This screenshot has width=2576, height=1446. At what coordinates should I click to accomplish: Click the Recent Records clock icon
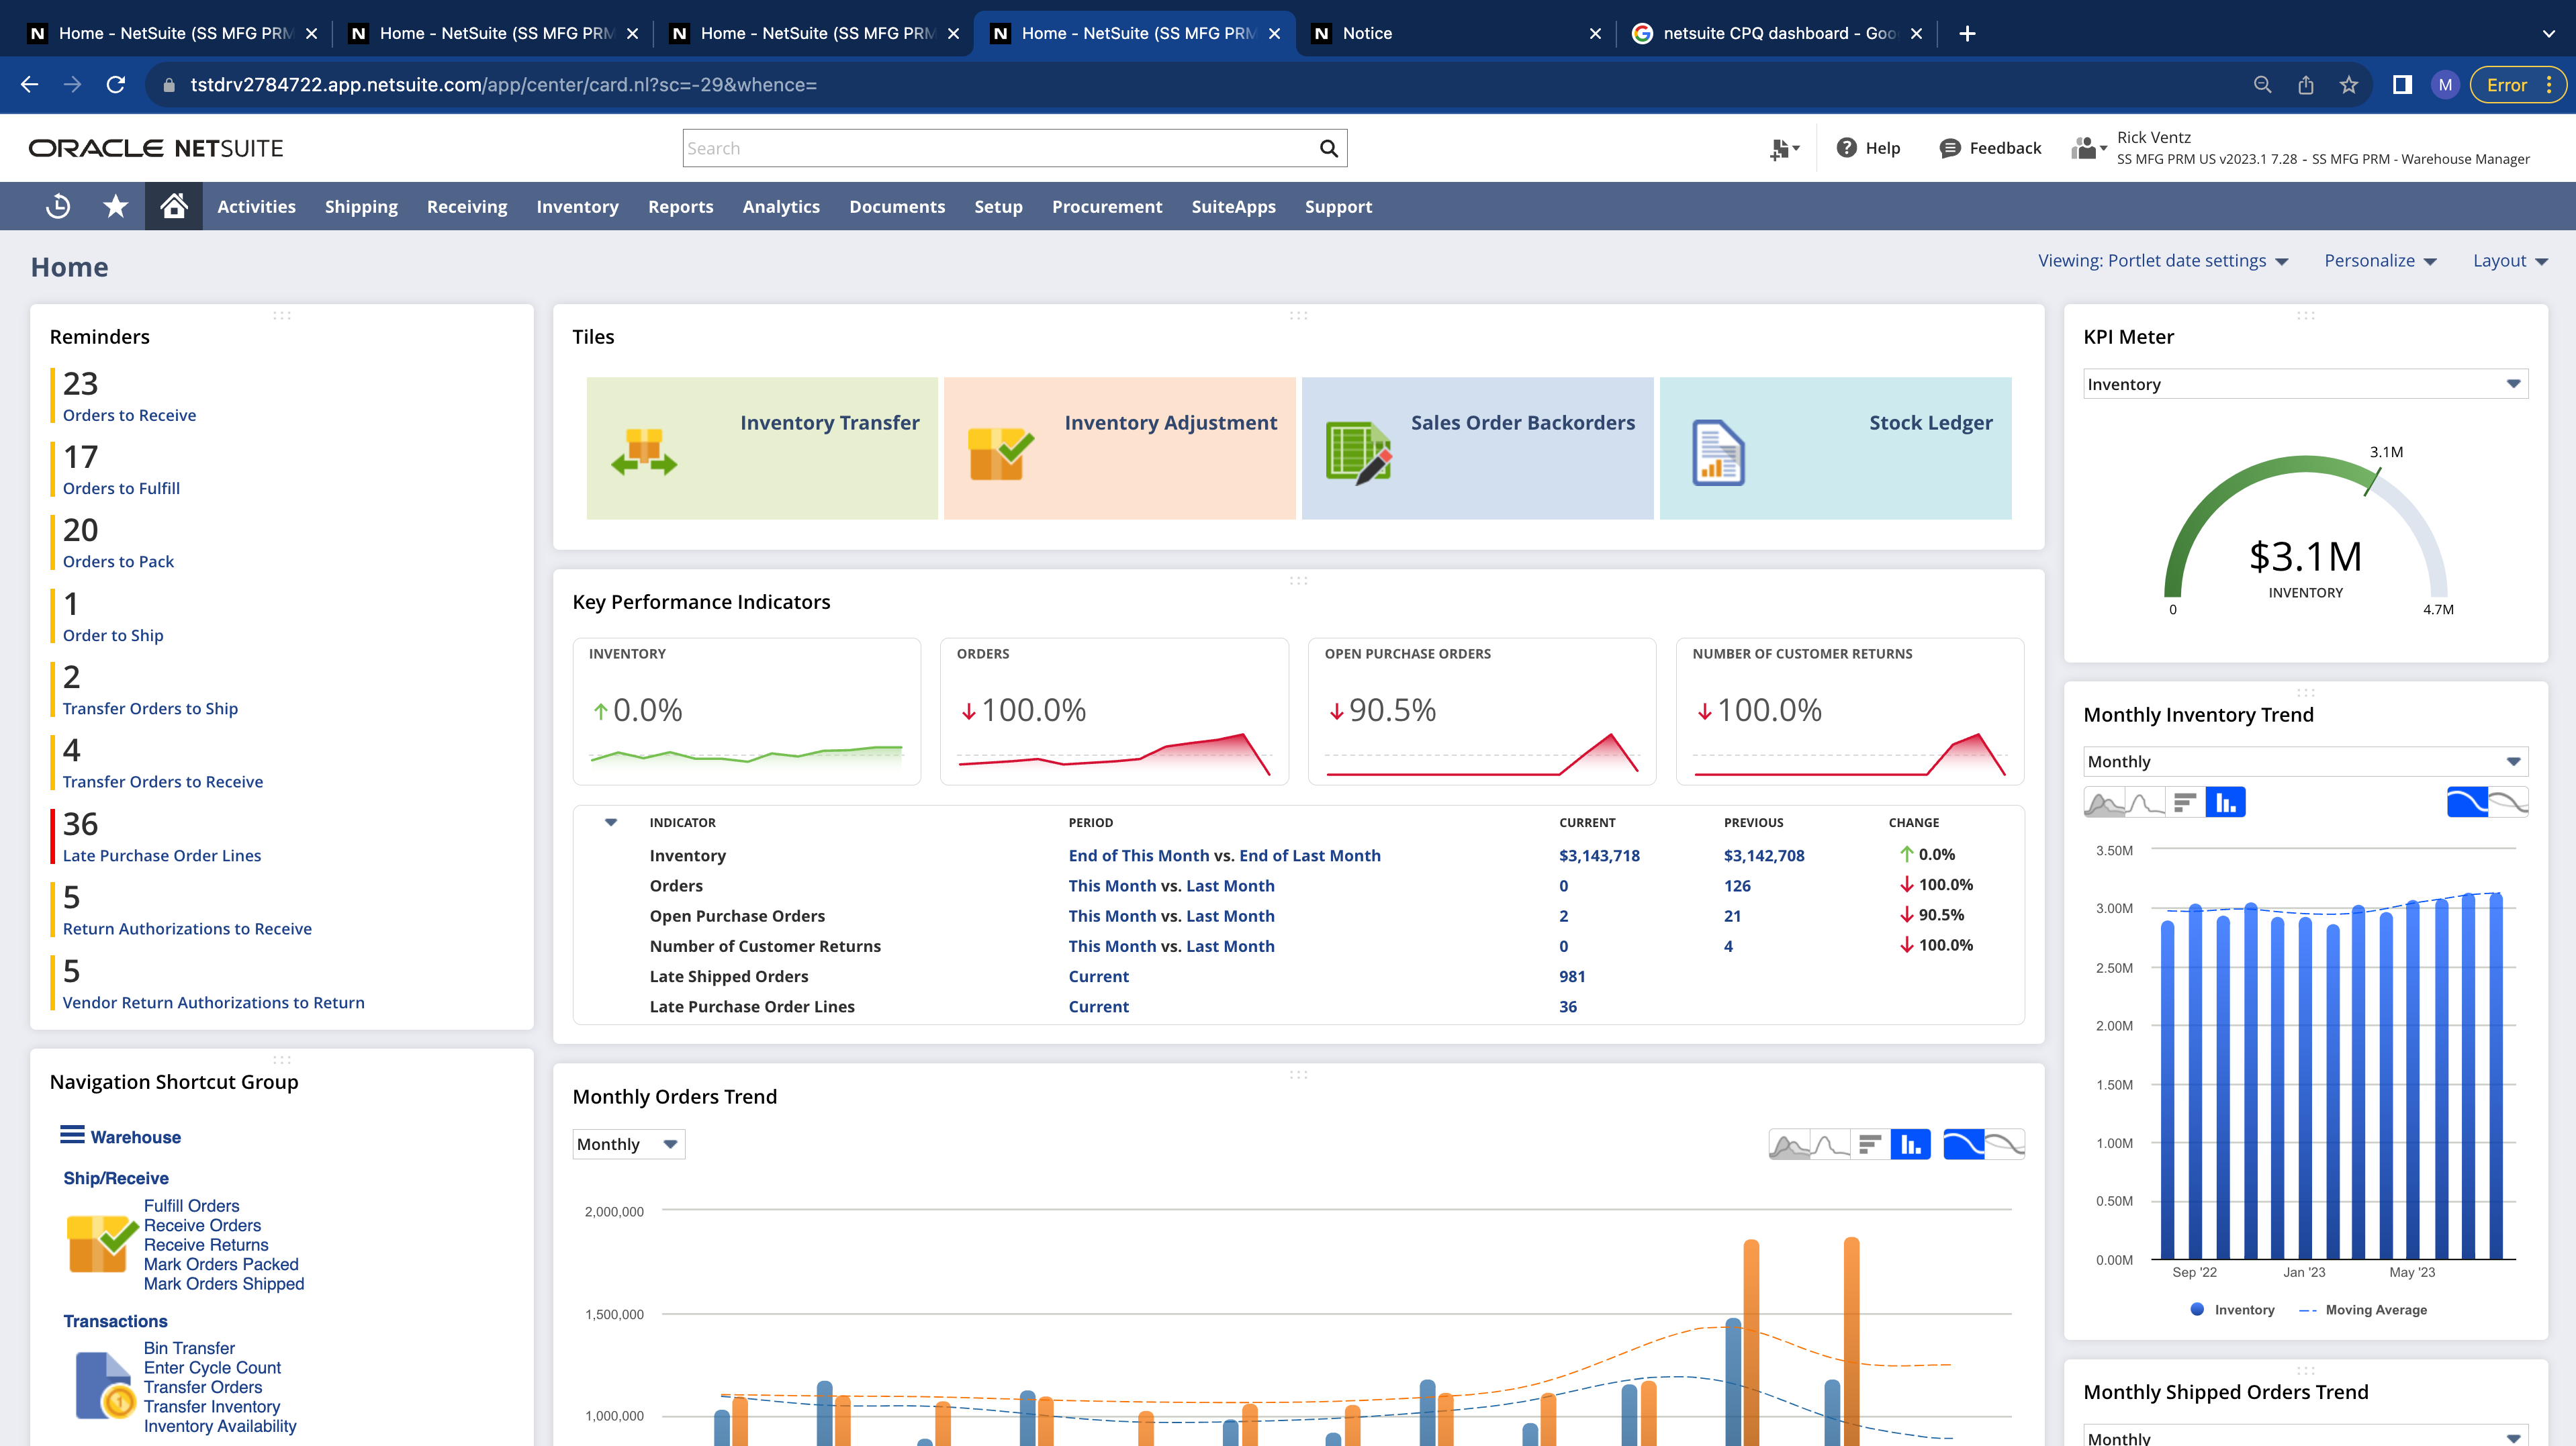[x=58, y=206]
